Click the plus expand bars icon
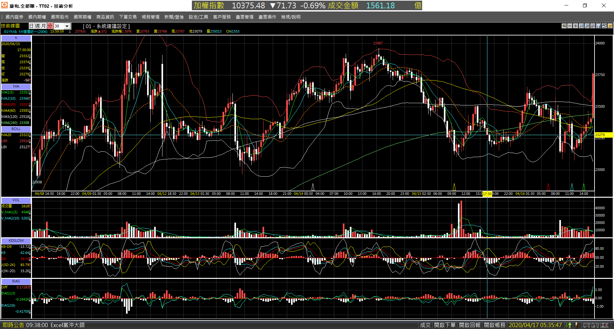The image size is (614, 329). tap(576, 26)
